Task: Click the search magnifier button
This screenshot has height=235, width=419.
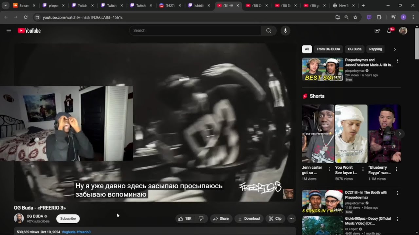Action: (x=269, y=31)
